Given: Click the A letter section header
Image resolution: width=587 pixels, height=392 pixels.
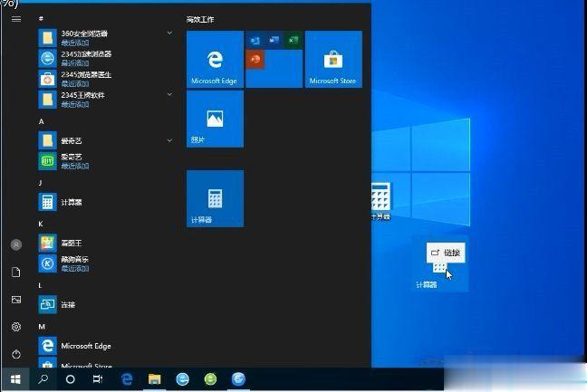Looking at the screenshot, I should (41, 121).
